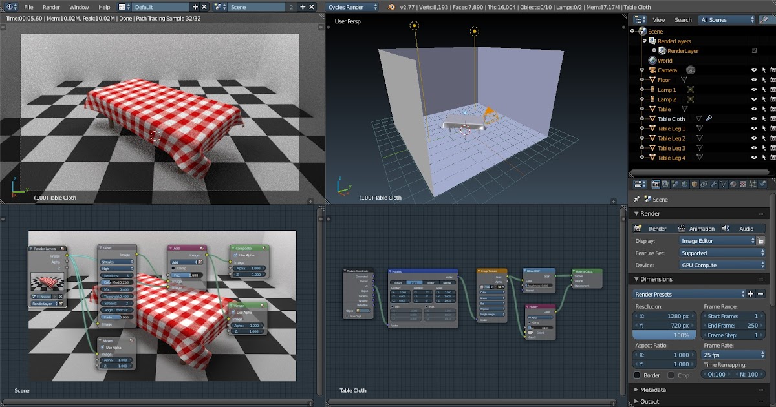
Task: Open the View menu in the Outliner
Action: tap(659, 19)
